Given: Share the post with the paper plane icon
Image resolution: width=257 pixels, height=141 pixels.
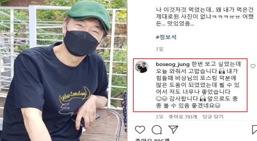Looking at the screenshot, I should [x=173, y=130].
